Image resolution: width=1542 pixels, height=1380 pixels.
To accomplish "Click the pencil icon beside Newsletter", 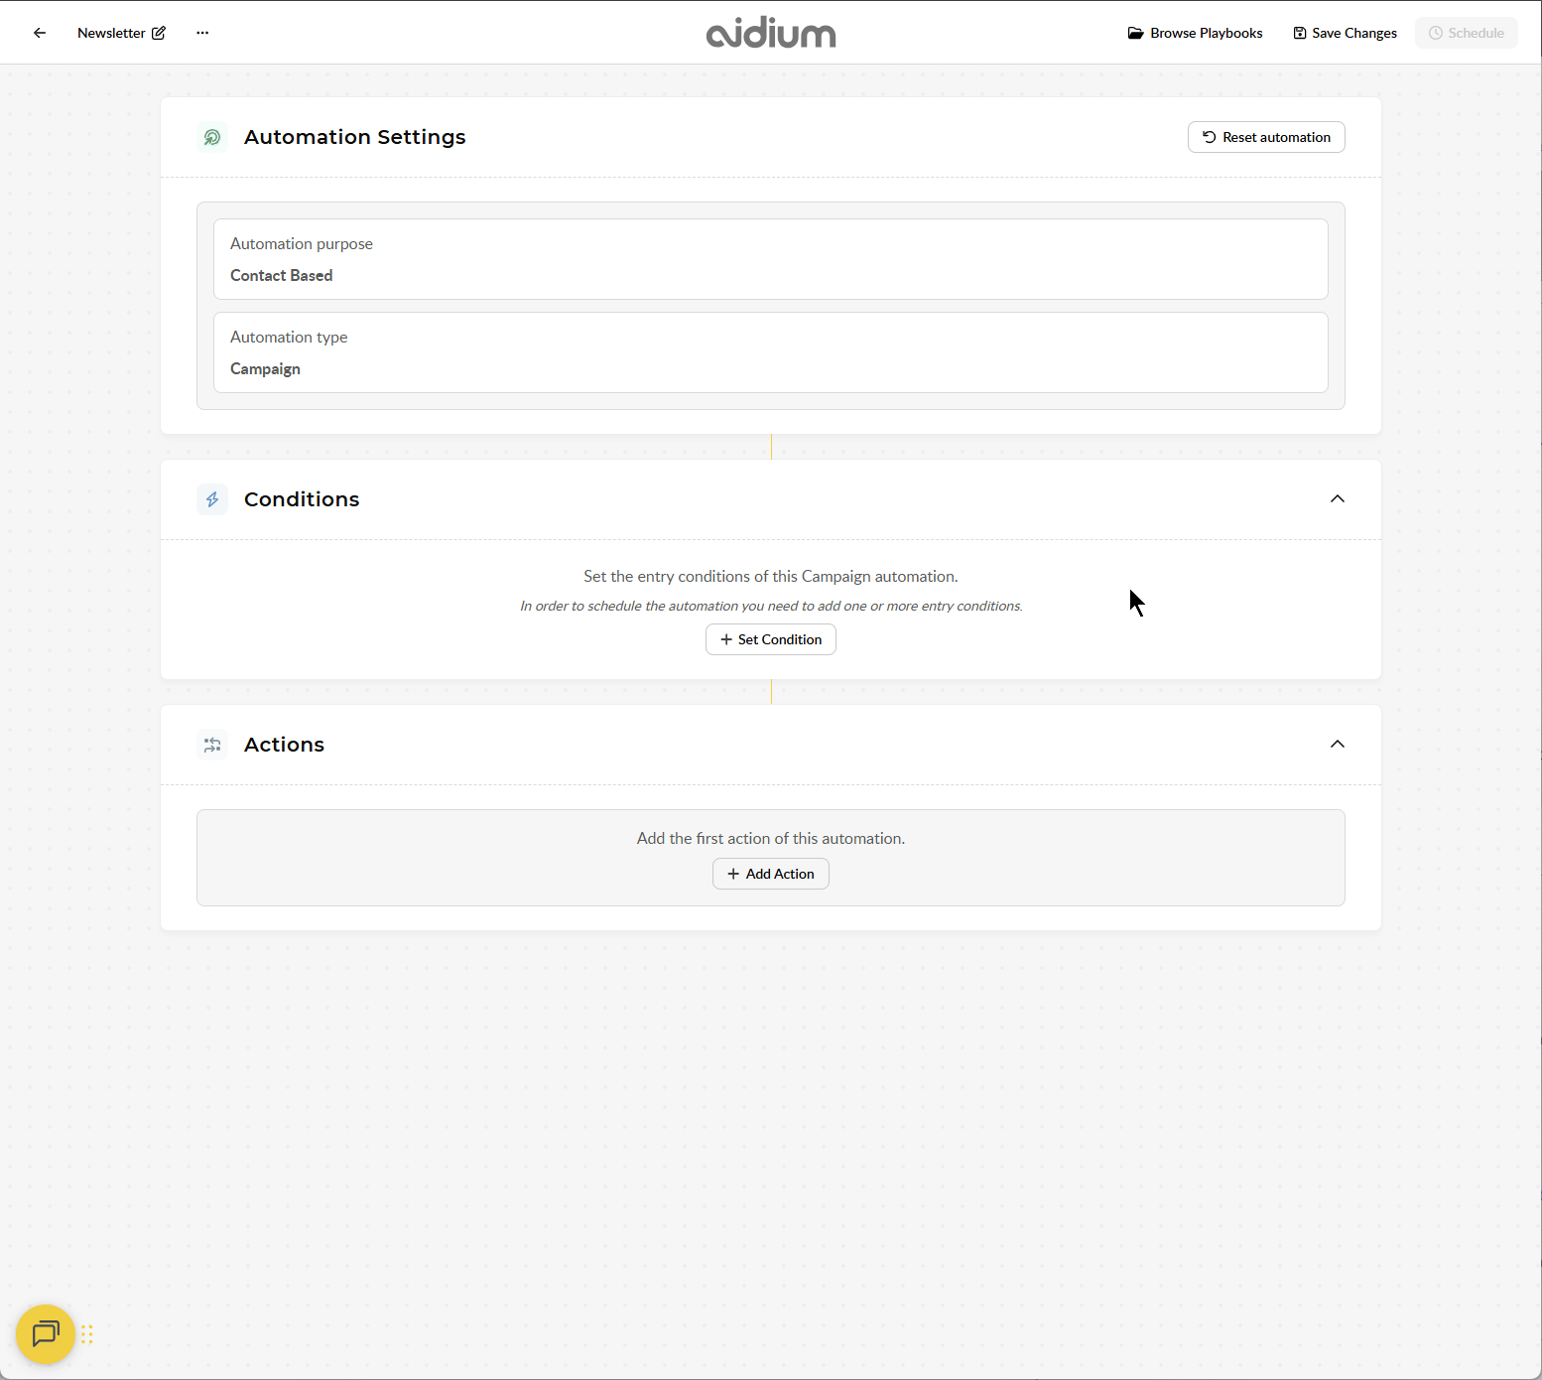I will (159, 33).
